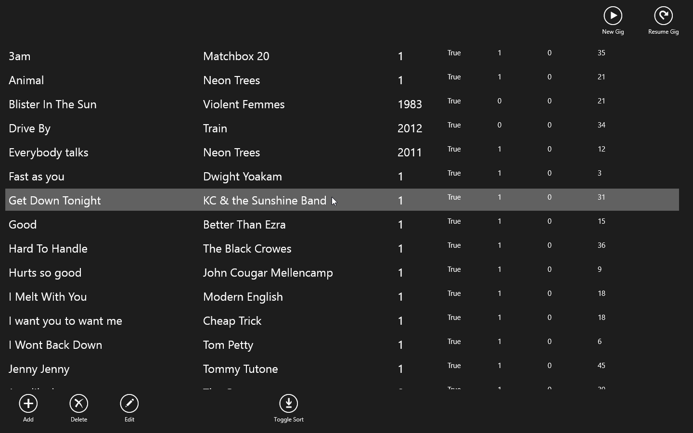Click artist 'Modern English'
Viewport: 693px width, 433px height.
coord(243,297)
